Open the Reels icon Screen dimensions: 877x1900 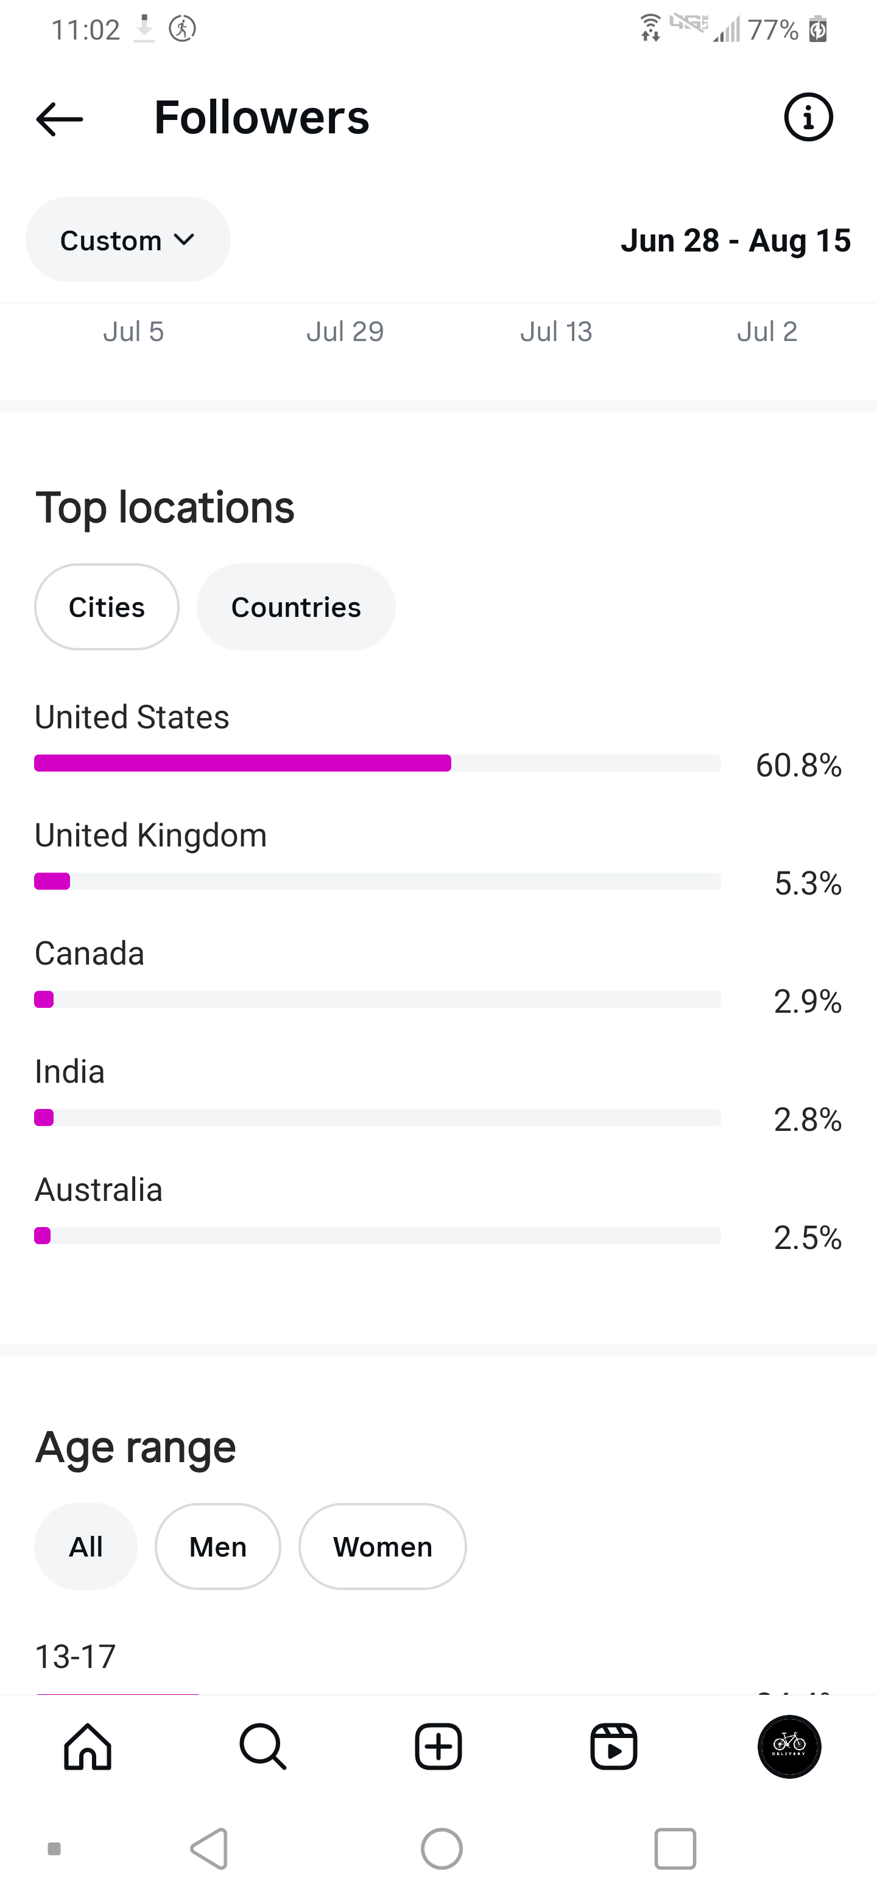click(614, 1747)
